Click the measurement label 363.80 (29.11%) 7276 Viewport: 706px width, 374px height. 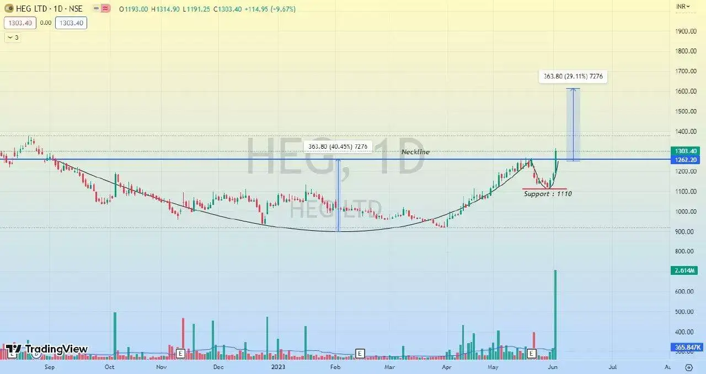click(573, 76)
